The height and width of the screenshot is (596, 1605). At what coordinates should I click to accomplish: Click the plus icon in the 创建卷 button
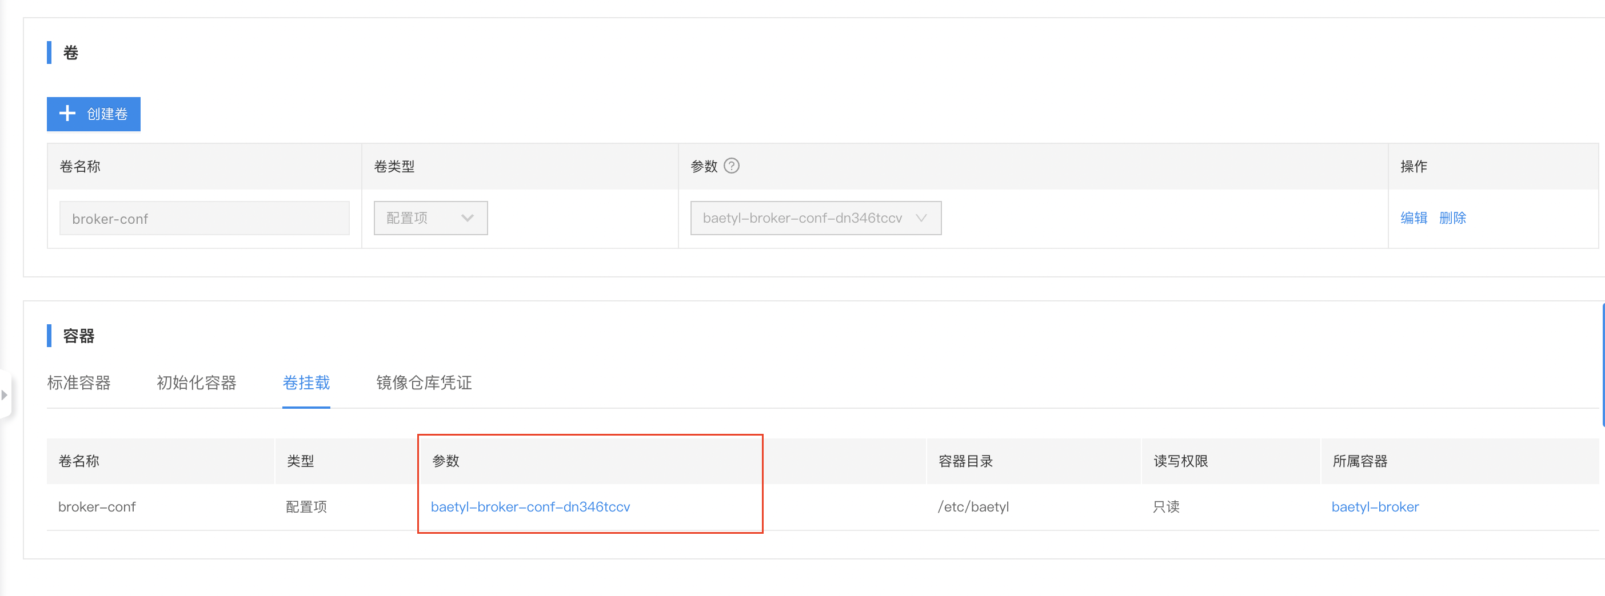67,113
